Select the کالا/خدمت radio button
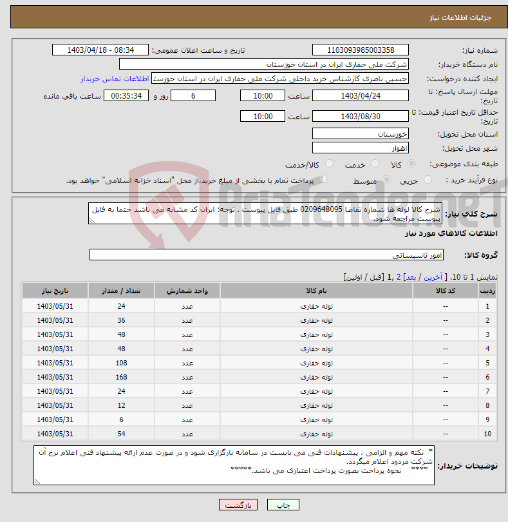508x522 pixels. 329,164
